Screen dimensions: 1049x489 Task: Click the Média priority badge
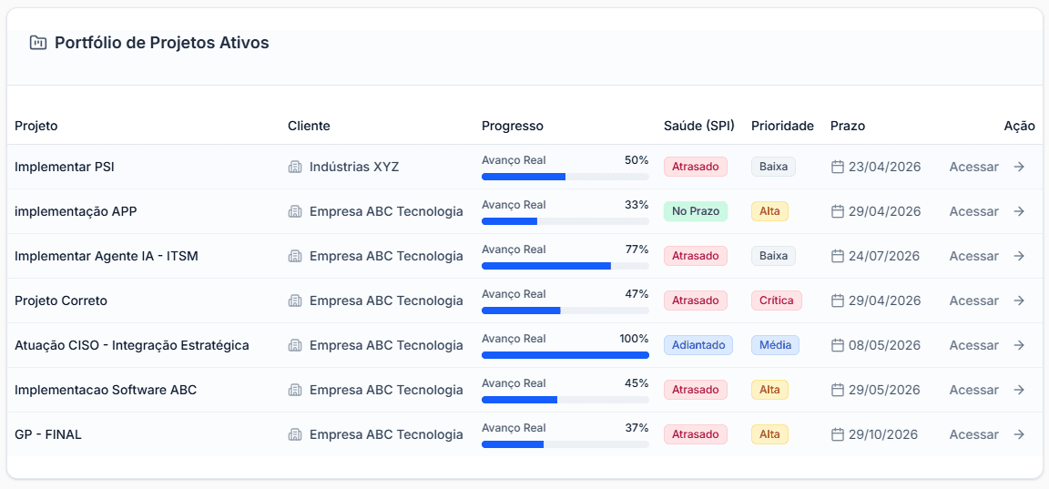point(775,345)
